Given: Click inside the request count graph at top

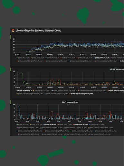Looking at the screenshot, I should tap(70, 46).
